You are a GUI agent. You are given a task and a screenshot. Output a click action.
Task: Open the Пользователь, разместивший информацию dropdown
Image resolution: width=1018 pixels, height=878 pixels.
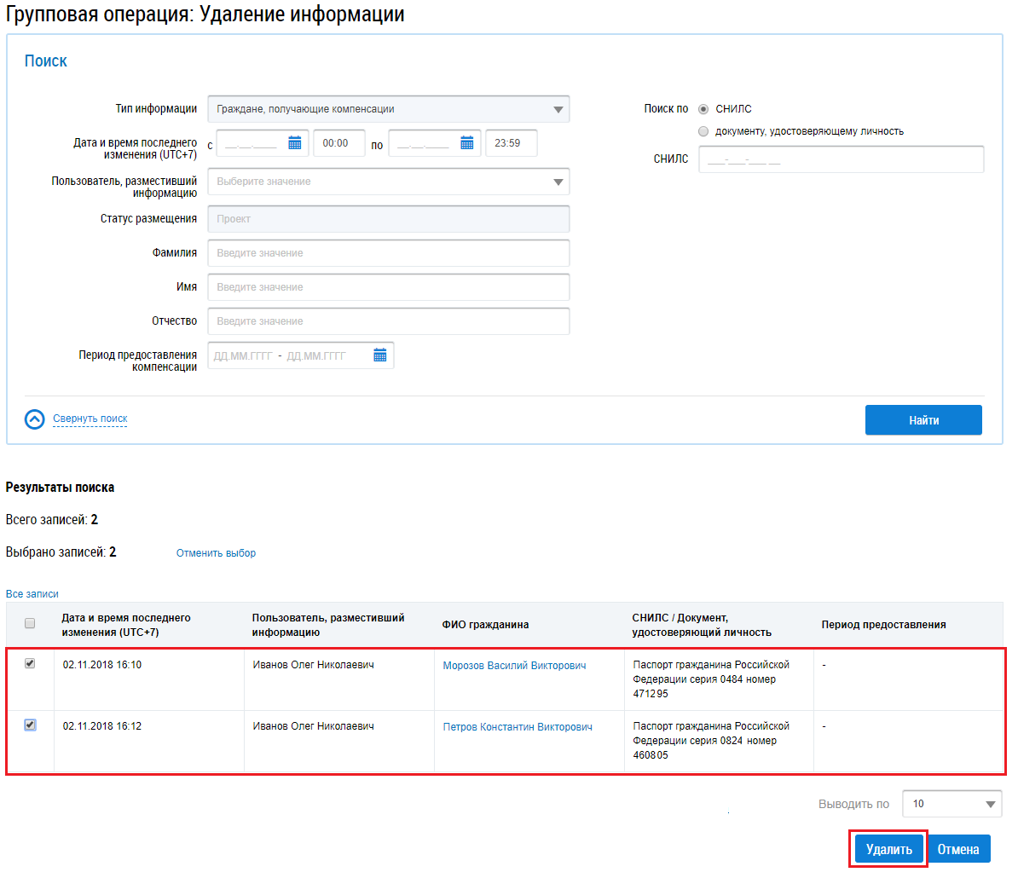point(388,182)
